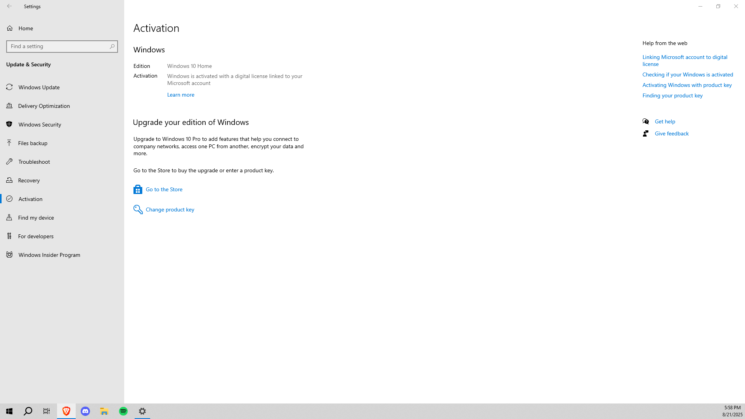Click the Update & Security heading

[x=28, y=64]
